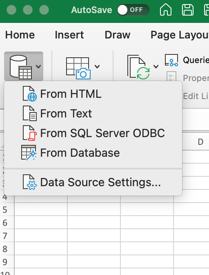Click the From HTML globe page icon
The height and width of the screenshot is (275, 209).
29,94
